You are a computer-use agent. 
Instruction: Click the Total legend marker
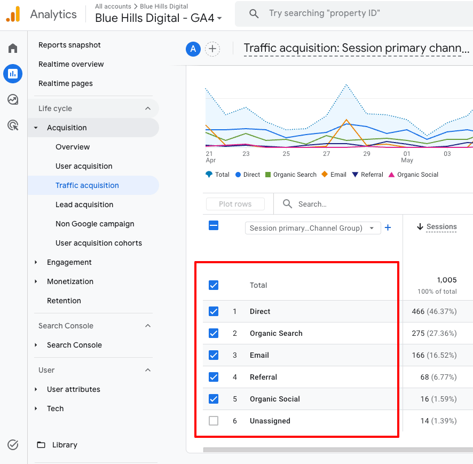point(209,175)
